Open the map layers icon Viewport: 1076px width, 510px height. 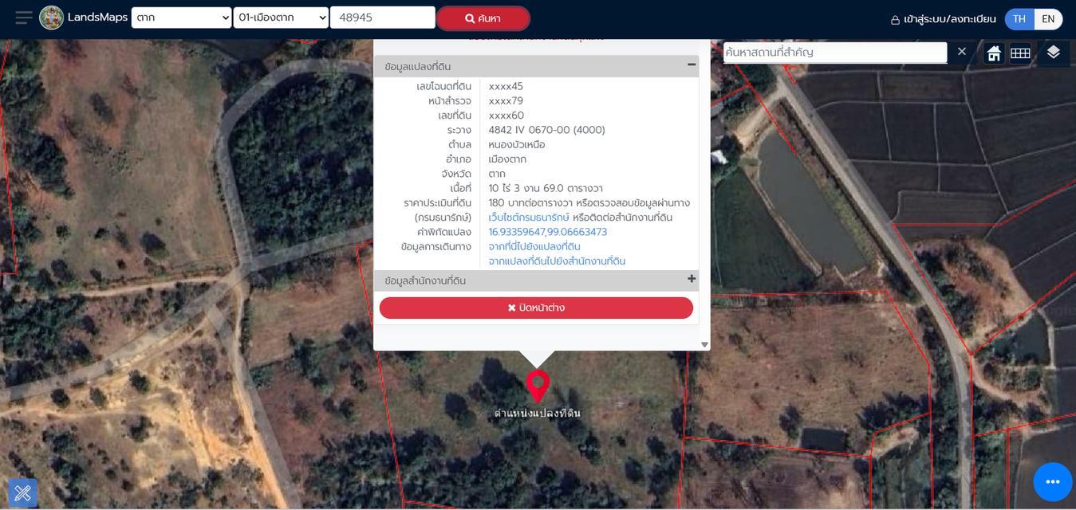click(x=1053, y=53)
